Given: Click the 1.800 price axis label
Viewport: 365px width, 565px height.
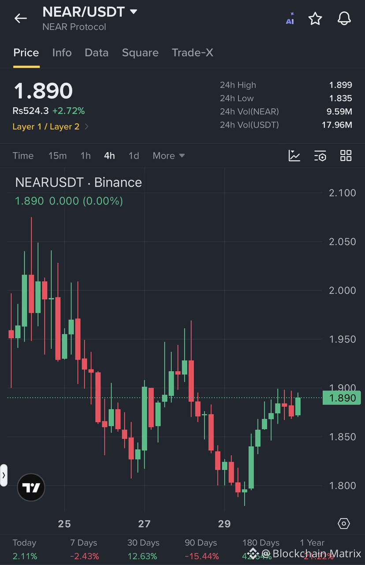Looking at the screenshot, I should pyautogui.click(x=343, y=485).
